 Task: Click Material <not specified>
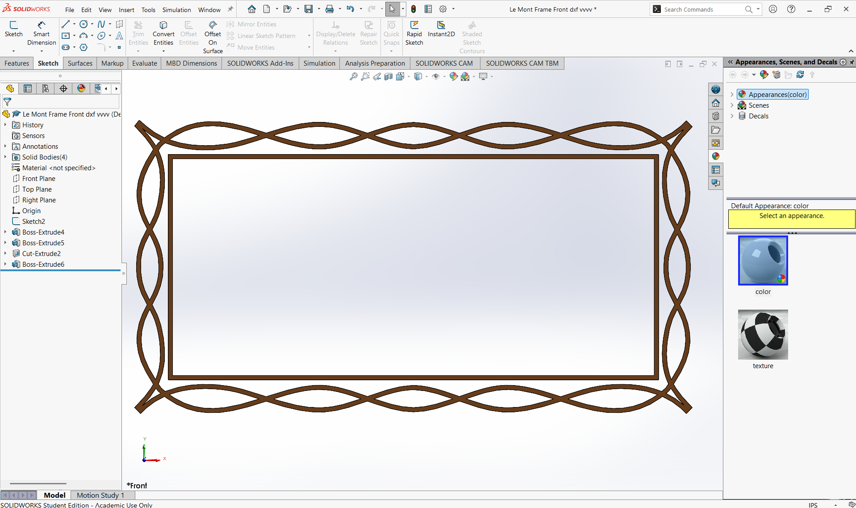[58, 168]
